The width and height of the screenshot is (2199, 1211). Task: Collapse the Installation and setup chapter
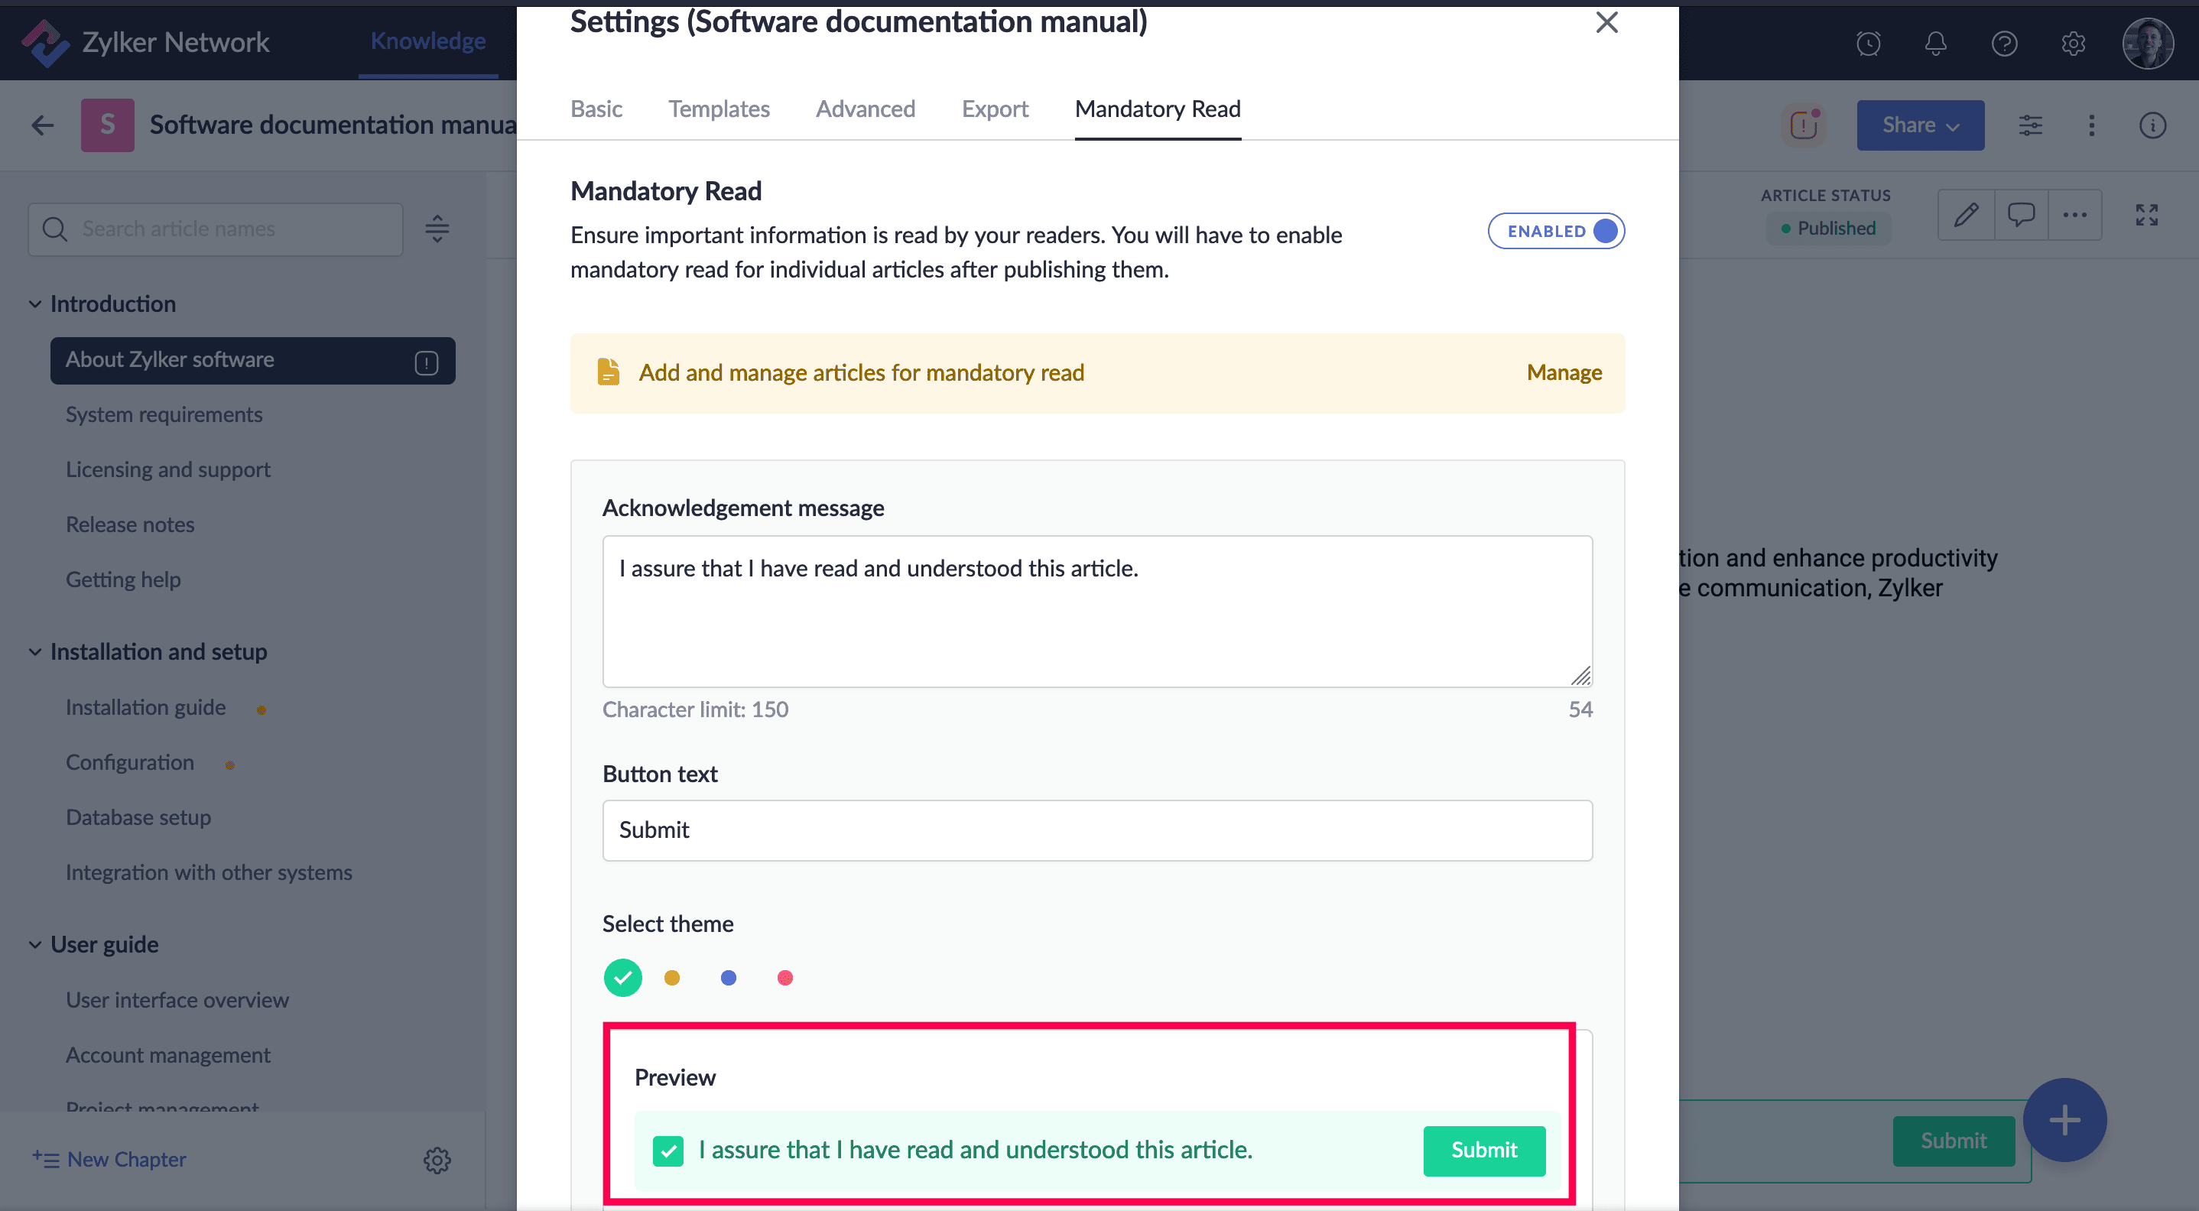point(35,652)
